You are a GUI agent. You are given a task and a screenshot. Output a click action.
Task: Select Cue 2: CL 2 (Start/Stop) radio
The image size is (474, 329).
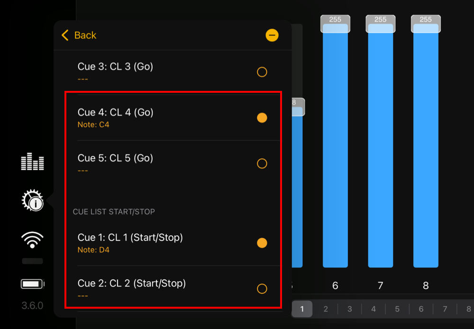(x=262, y=289)
